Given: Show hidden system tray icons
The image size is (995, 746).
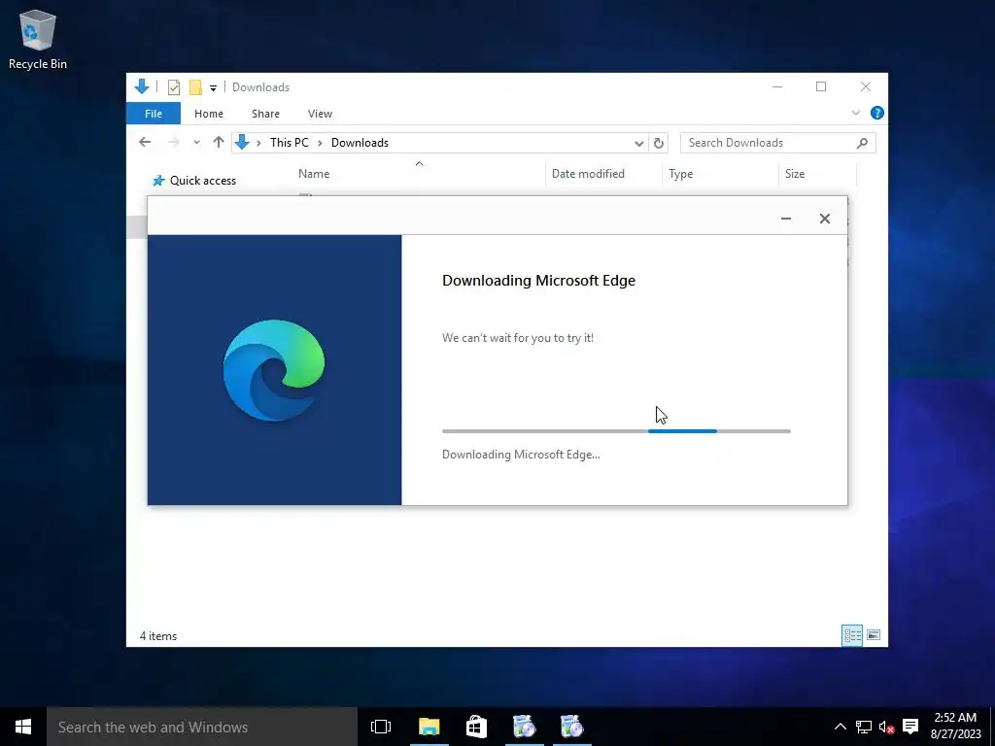Looking at the screenshot, I should 840,727.
